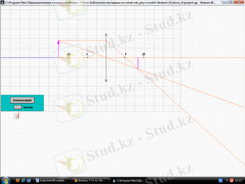The width and height of the screenshot is (245, 184).
Task: Click the lens top arrowhead
Action: click(106, 35)
